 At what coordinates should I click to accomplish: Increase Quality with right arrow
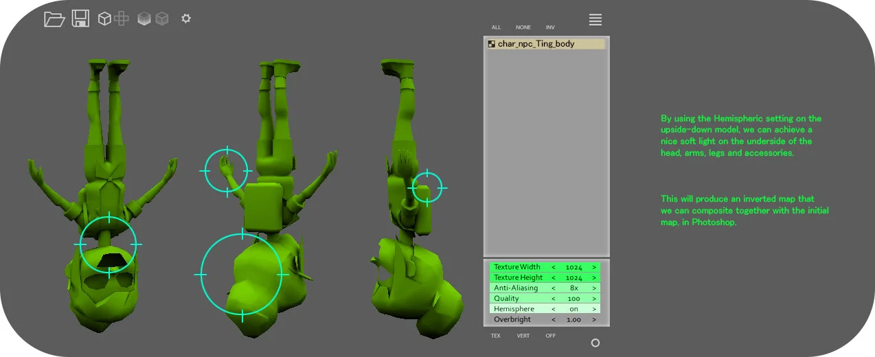tap(594, 299)
